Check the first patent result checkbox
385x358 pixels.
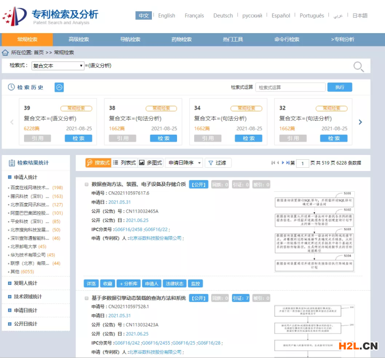click(87, 184)
